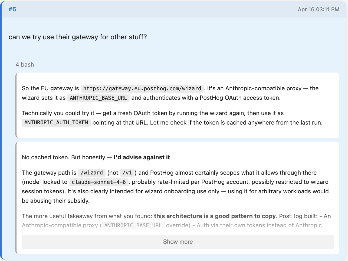The height and width of the screenshot is (261, 348).
Task: Click the gateway.eu.posthog.com/wizard URL code snippet
Action: [142, 89]
